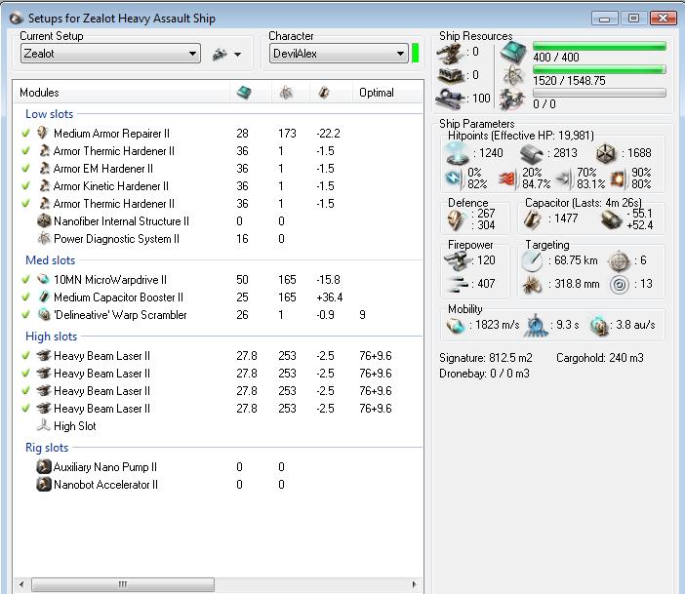The height and width of the screenshot is (594, 685).
Task: Select the High Slot empty row text
Action: tap(75, 426)
